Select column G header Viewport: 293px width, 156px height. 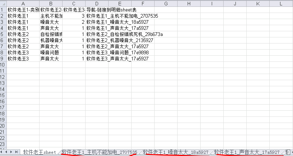[x=166, y=4]
